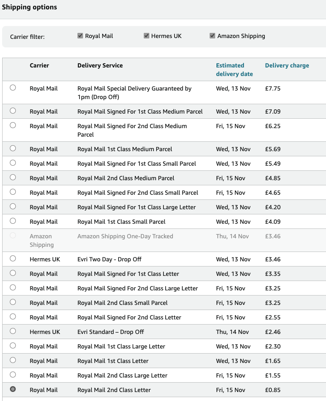The image size is (326, 401).
Task: Click the £2.30 delivery charge
Action: point(273,346)
